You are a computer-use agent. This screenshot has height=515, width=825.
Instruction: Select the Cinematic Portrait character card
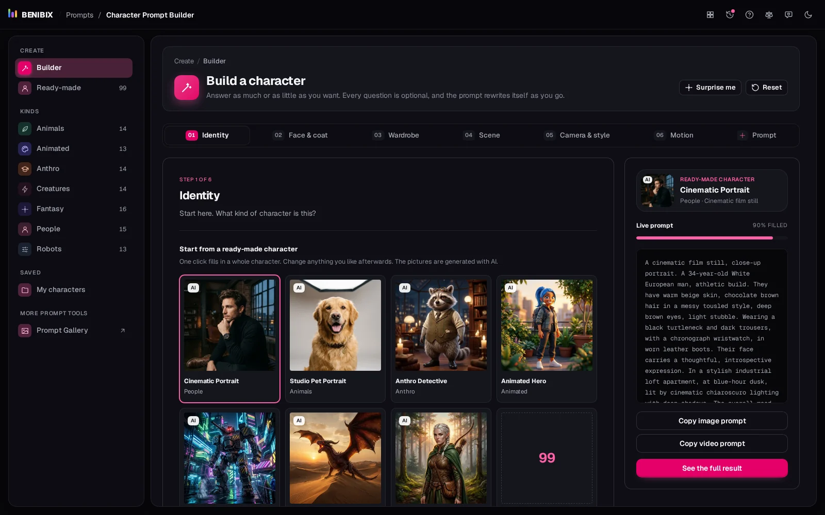(x=229, y=339)
